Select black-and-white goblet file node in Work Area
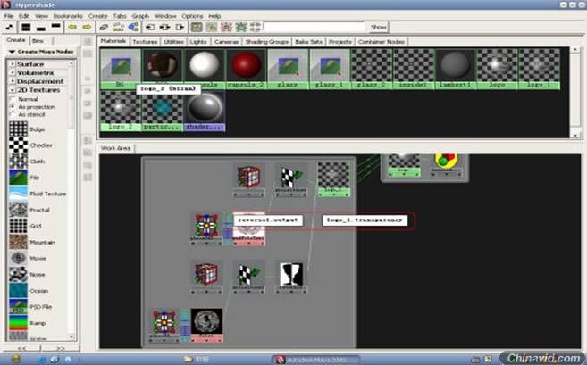Viewport: 587px width, 365px height. 291,278
